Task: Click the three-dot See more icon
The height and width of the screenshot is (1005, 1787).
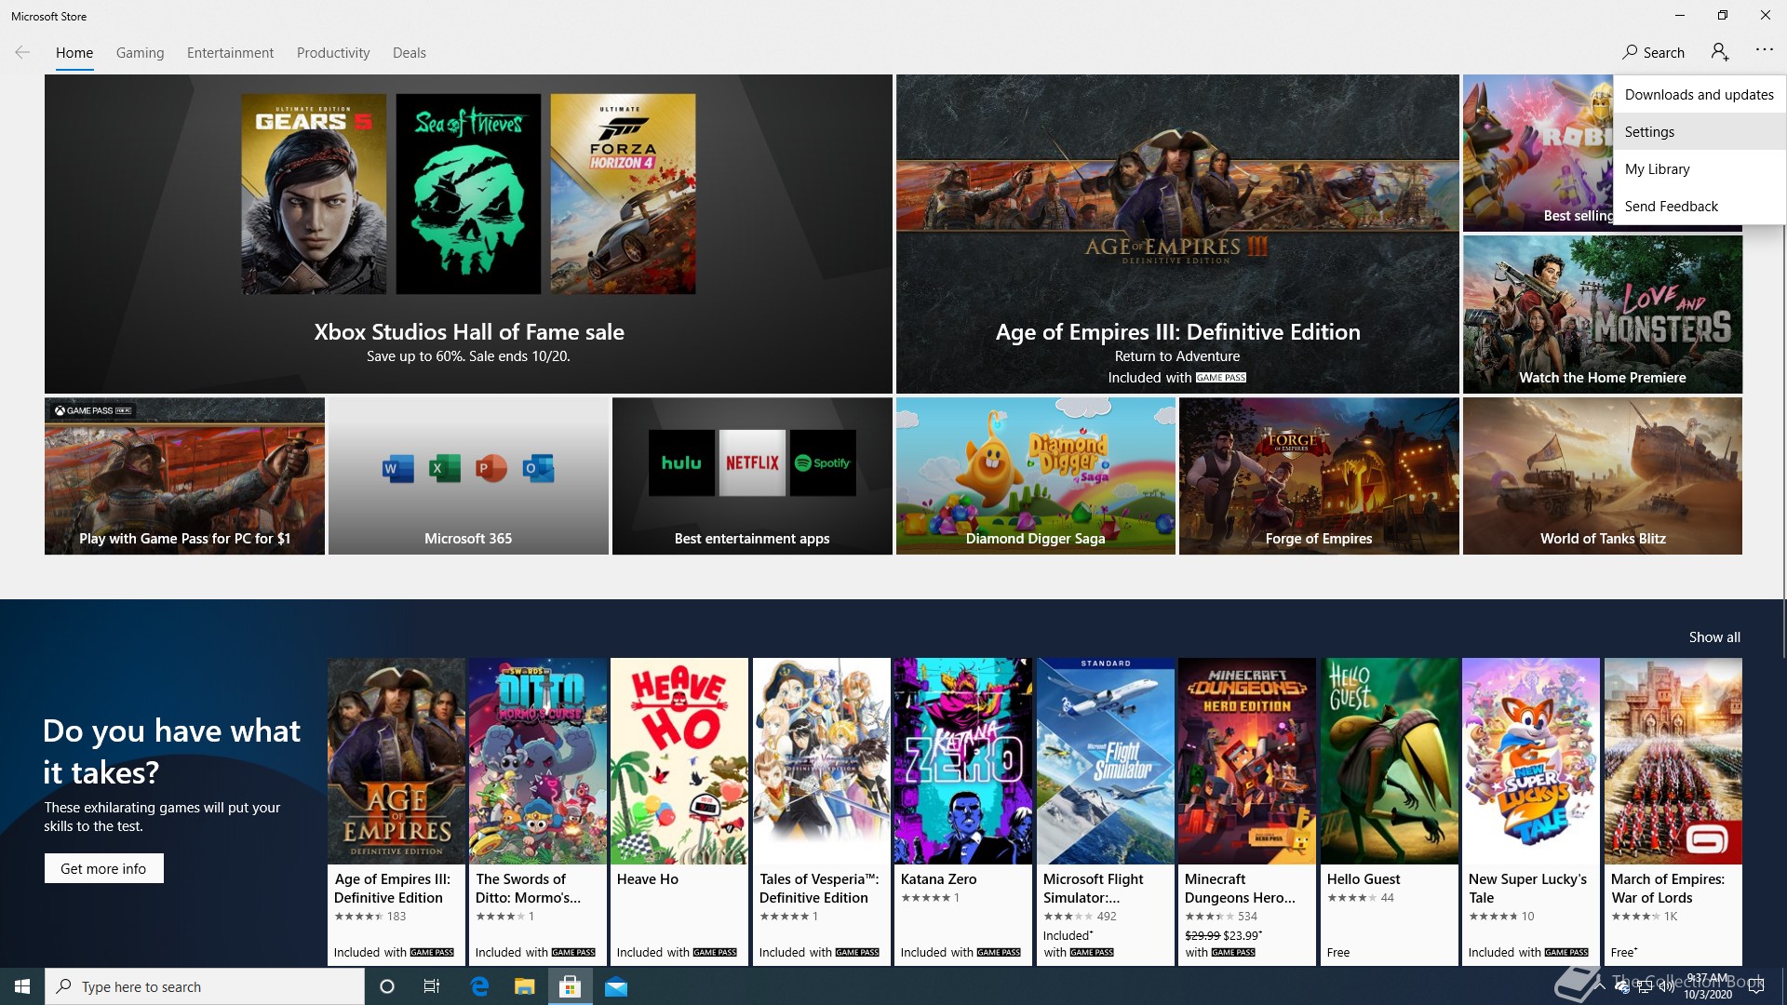Action: click(1765, 50)
